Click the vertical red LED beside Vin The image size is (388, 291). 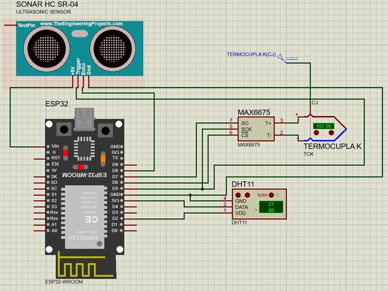point(65,153)
